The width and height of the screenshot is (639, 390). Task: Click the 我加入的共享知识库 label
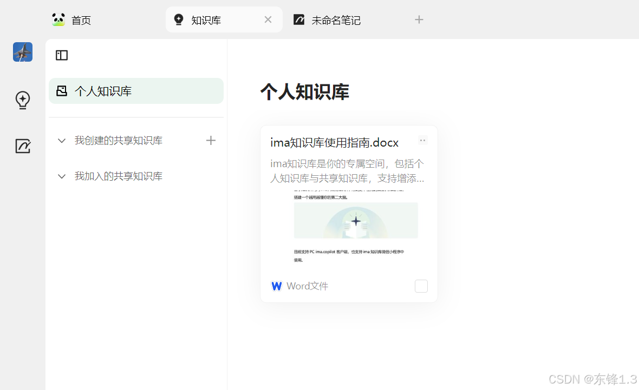click(x=119, y=176)
